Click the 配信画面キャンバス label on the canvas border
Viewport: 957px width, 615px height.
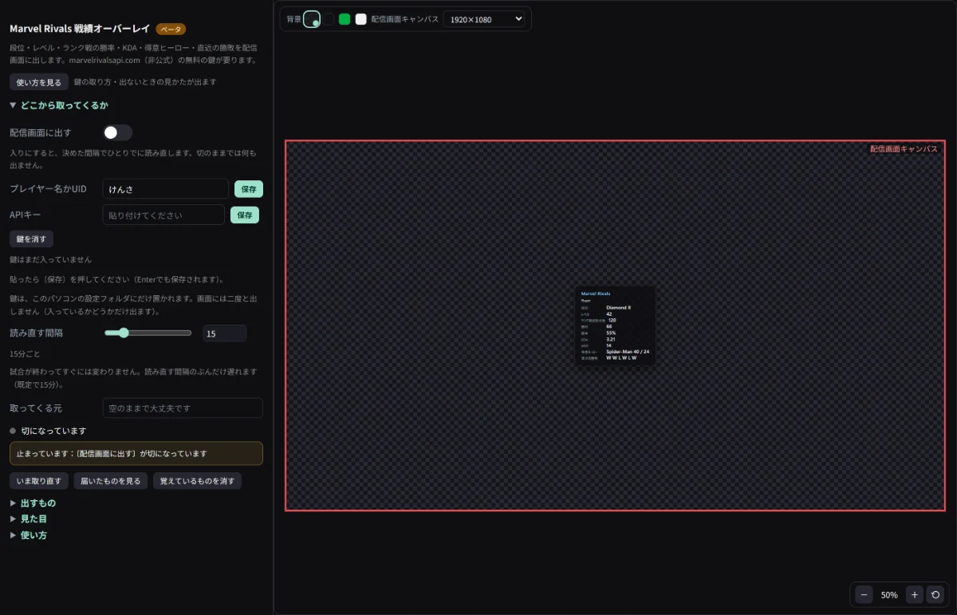(904, 149)
